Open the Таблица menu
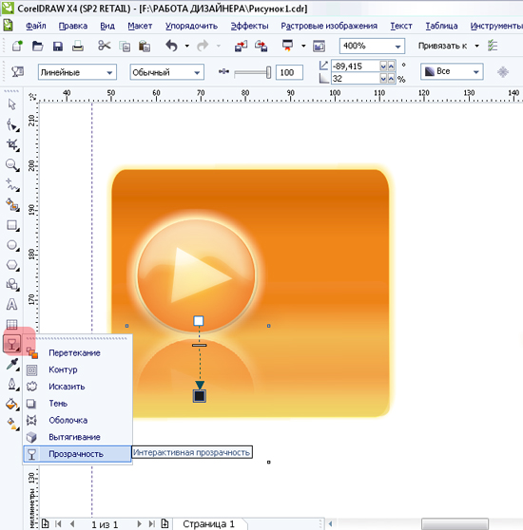Image resolution: width=523 pixels, height=530 pixels. (x=441, y=26)
